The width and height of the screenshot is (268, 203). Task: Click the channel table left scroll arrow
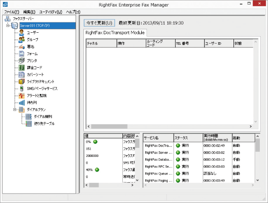[89, 126]
